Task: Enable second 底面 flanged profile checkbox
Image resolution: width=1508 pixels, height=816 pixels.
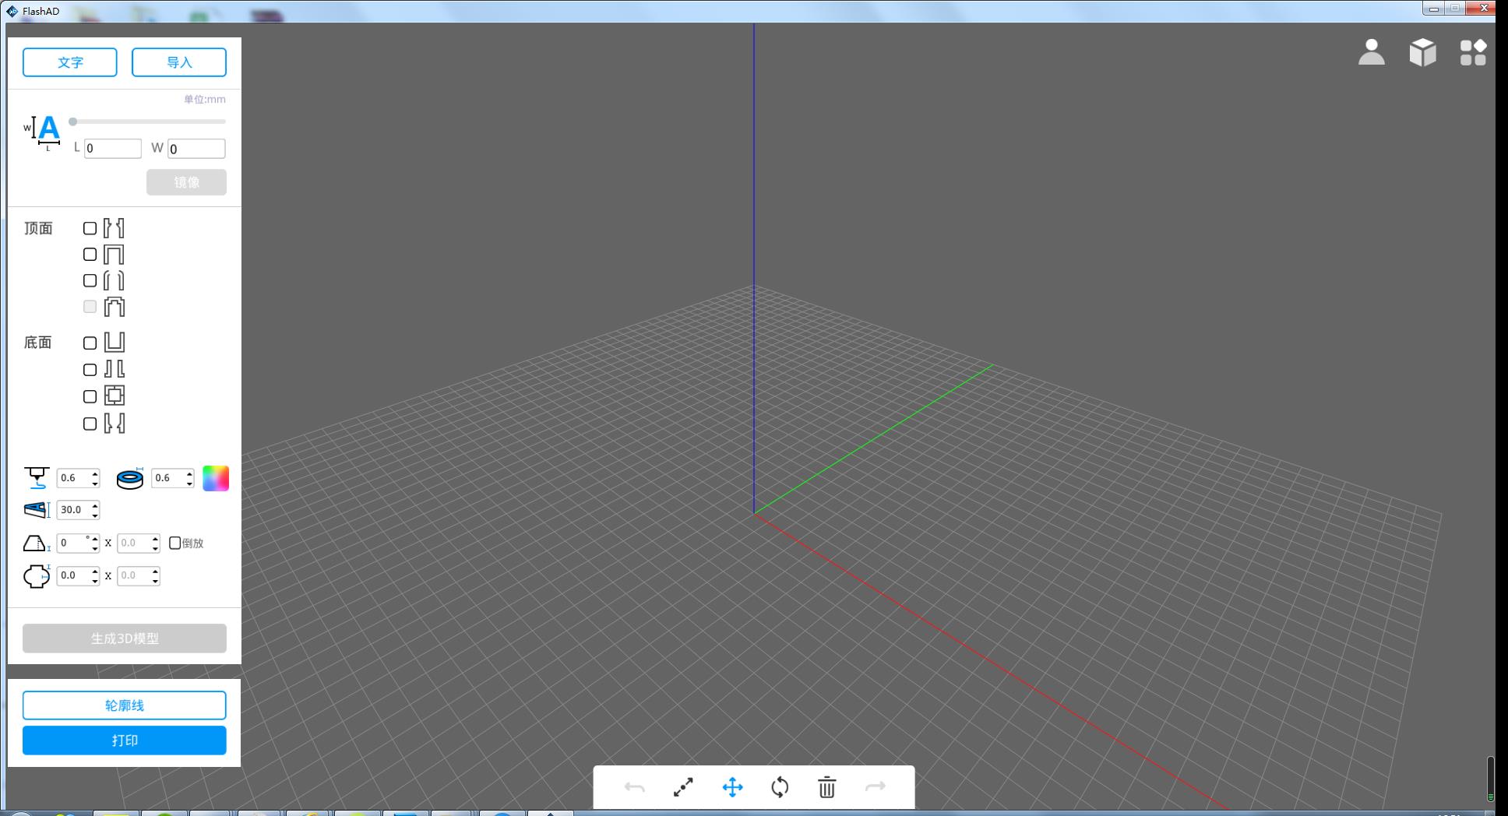Action: coord(90,370)
